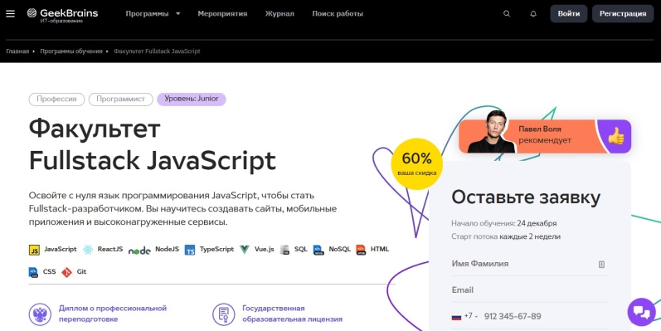Viewport: 661px width, 331px height.
Task: Open the Мероприятия menu item
Action: (x=222, y=13)
